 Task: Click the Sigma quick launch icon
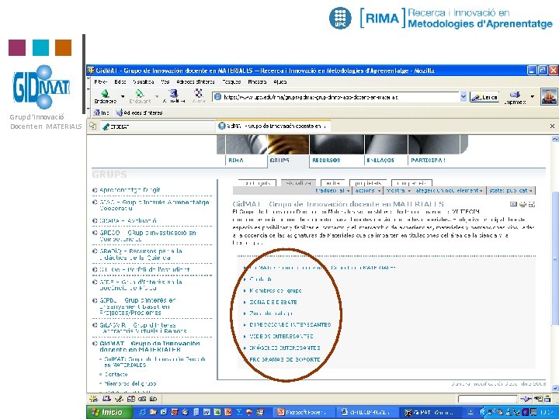pyautogui.click(x=239, y=412)
